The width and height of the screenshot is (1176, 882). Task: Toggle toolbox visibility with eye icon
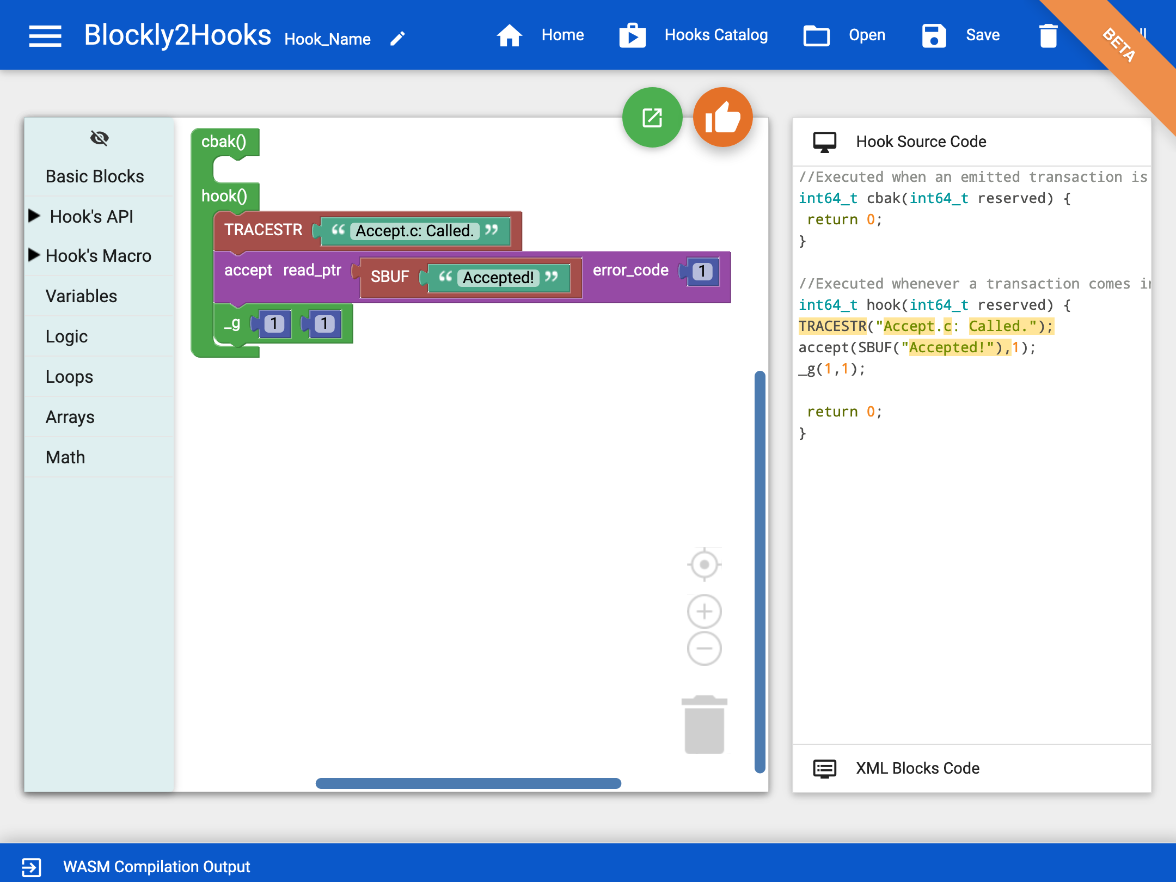tap(99, 138)
